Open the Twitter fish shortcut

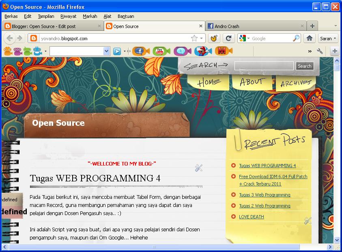point(182,51)
